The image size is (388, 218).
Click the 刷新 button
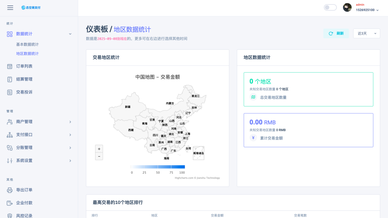[336, 33]
